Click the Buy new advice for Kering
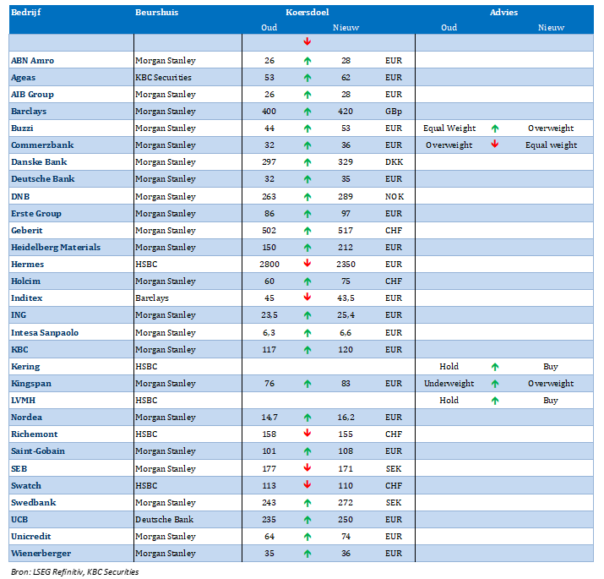 pyautogui.click(x=551, y=367)
